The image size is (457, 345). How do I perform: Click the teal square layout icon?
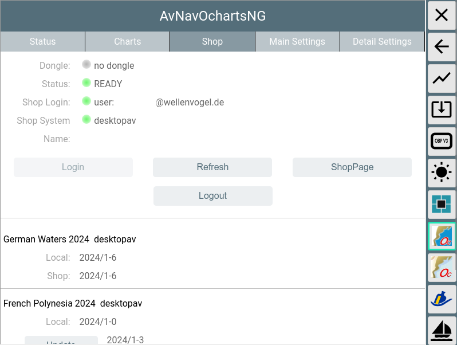[x=442, y=204]
